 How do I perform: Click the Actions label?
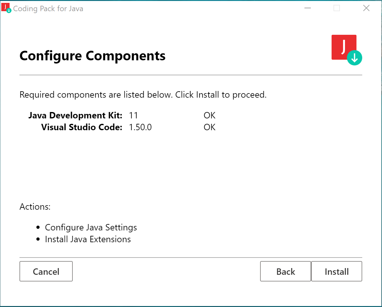click(35, 207)
